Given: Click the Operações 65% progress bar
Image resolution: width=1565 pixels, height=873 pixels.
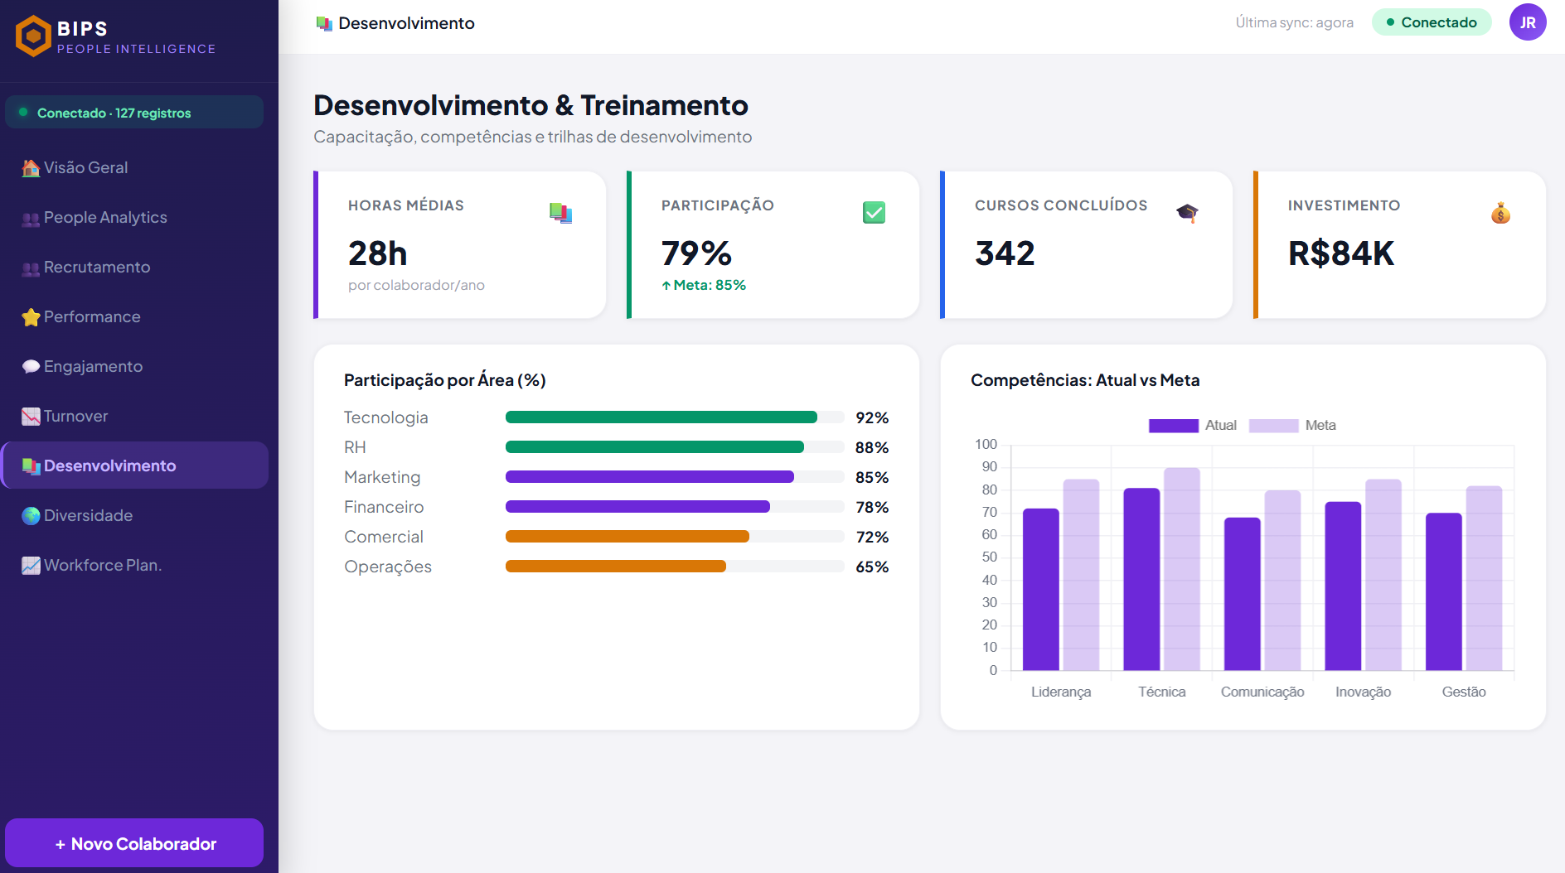Looking at the screenshot, I should point(675,567).
